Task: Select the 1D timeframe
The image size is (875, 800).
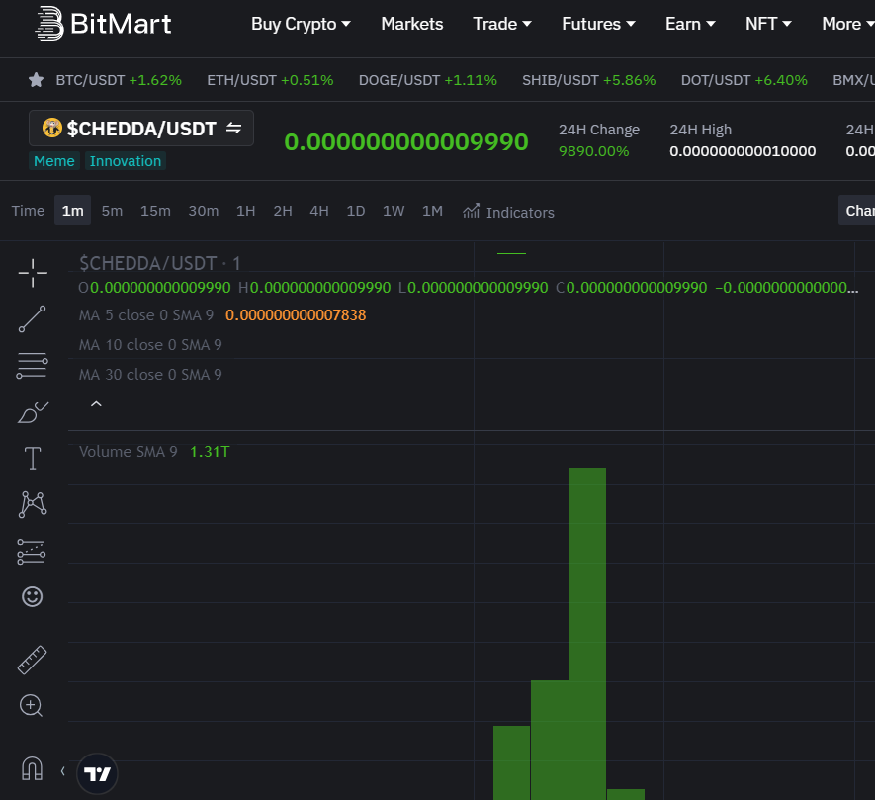Action: click(x=356, y=211)
